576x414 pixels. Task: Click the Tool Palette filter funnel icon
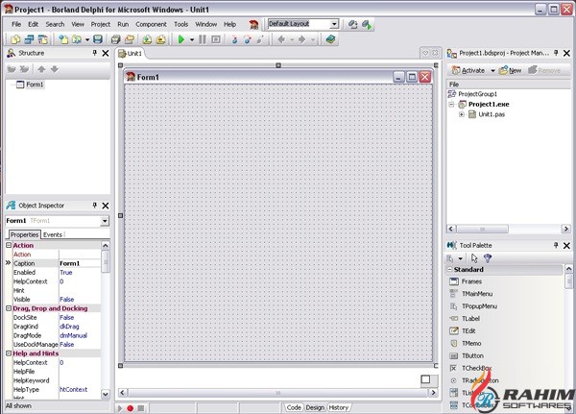[x=488, y=258]
